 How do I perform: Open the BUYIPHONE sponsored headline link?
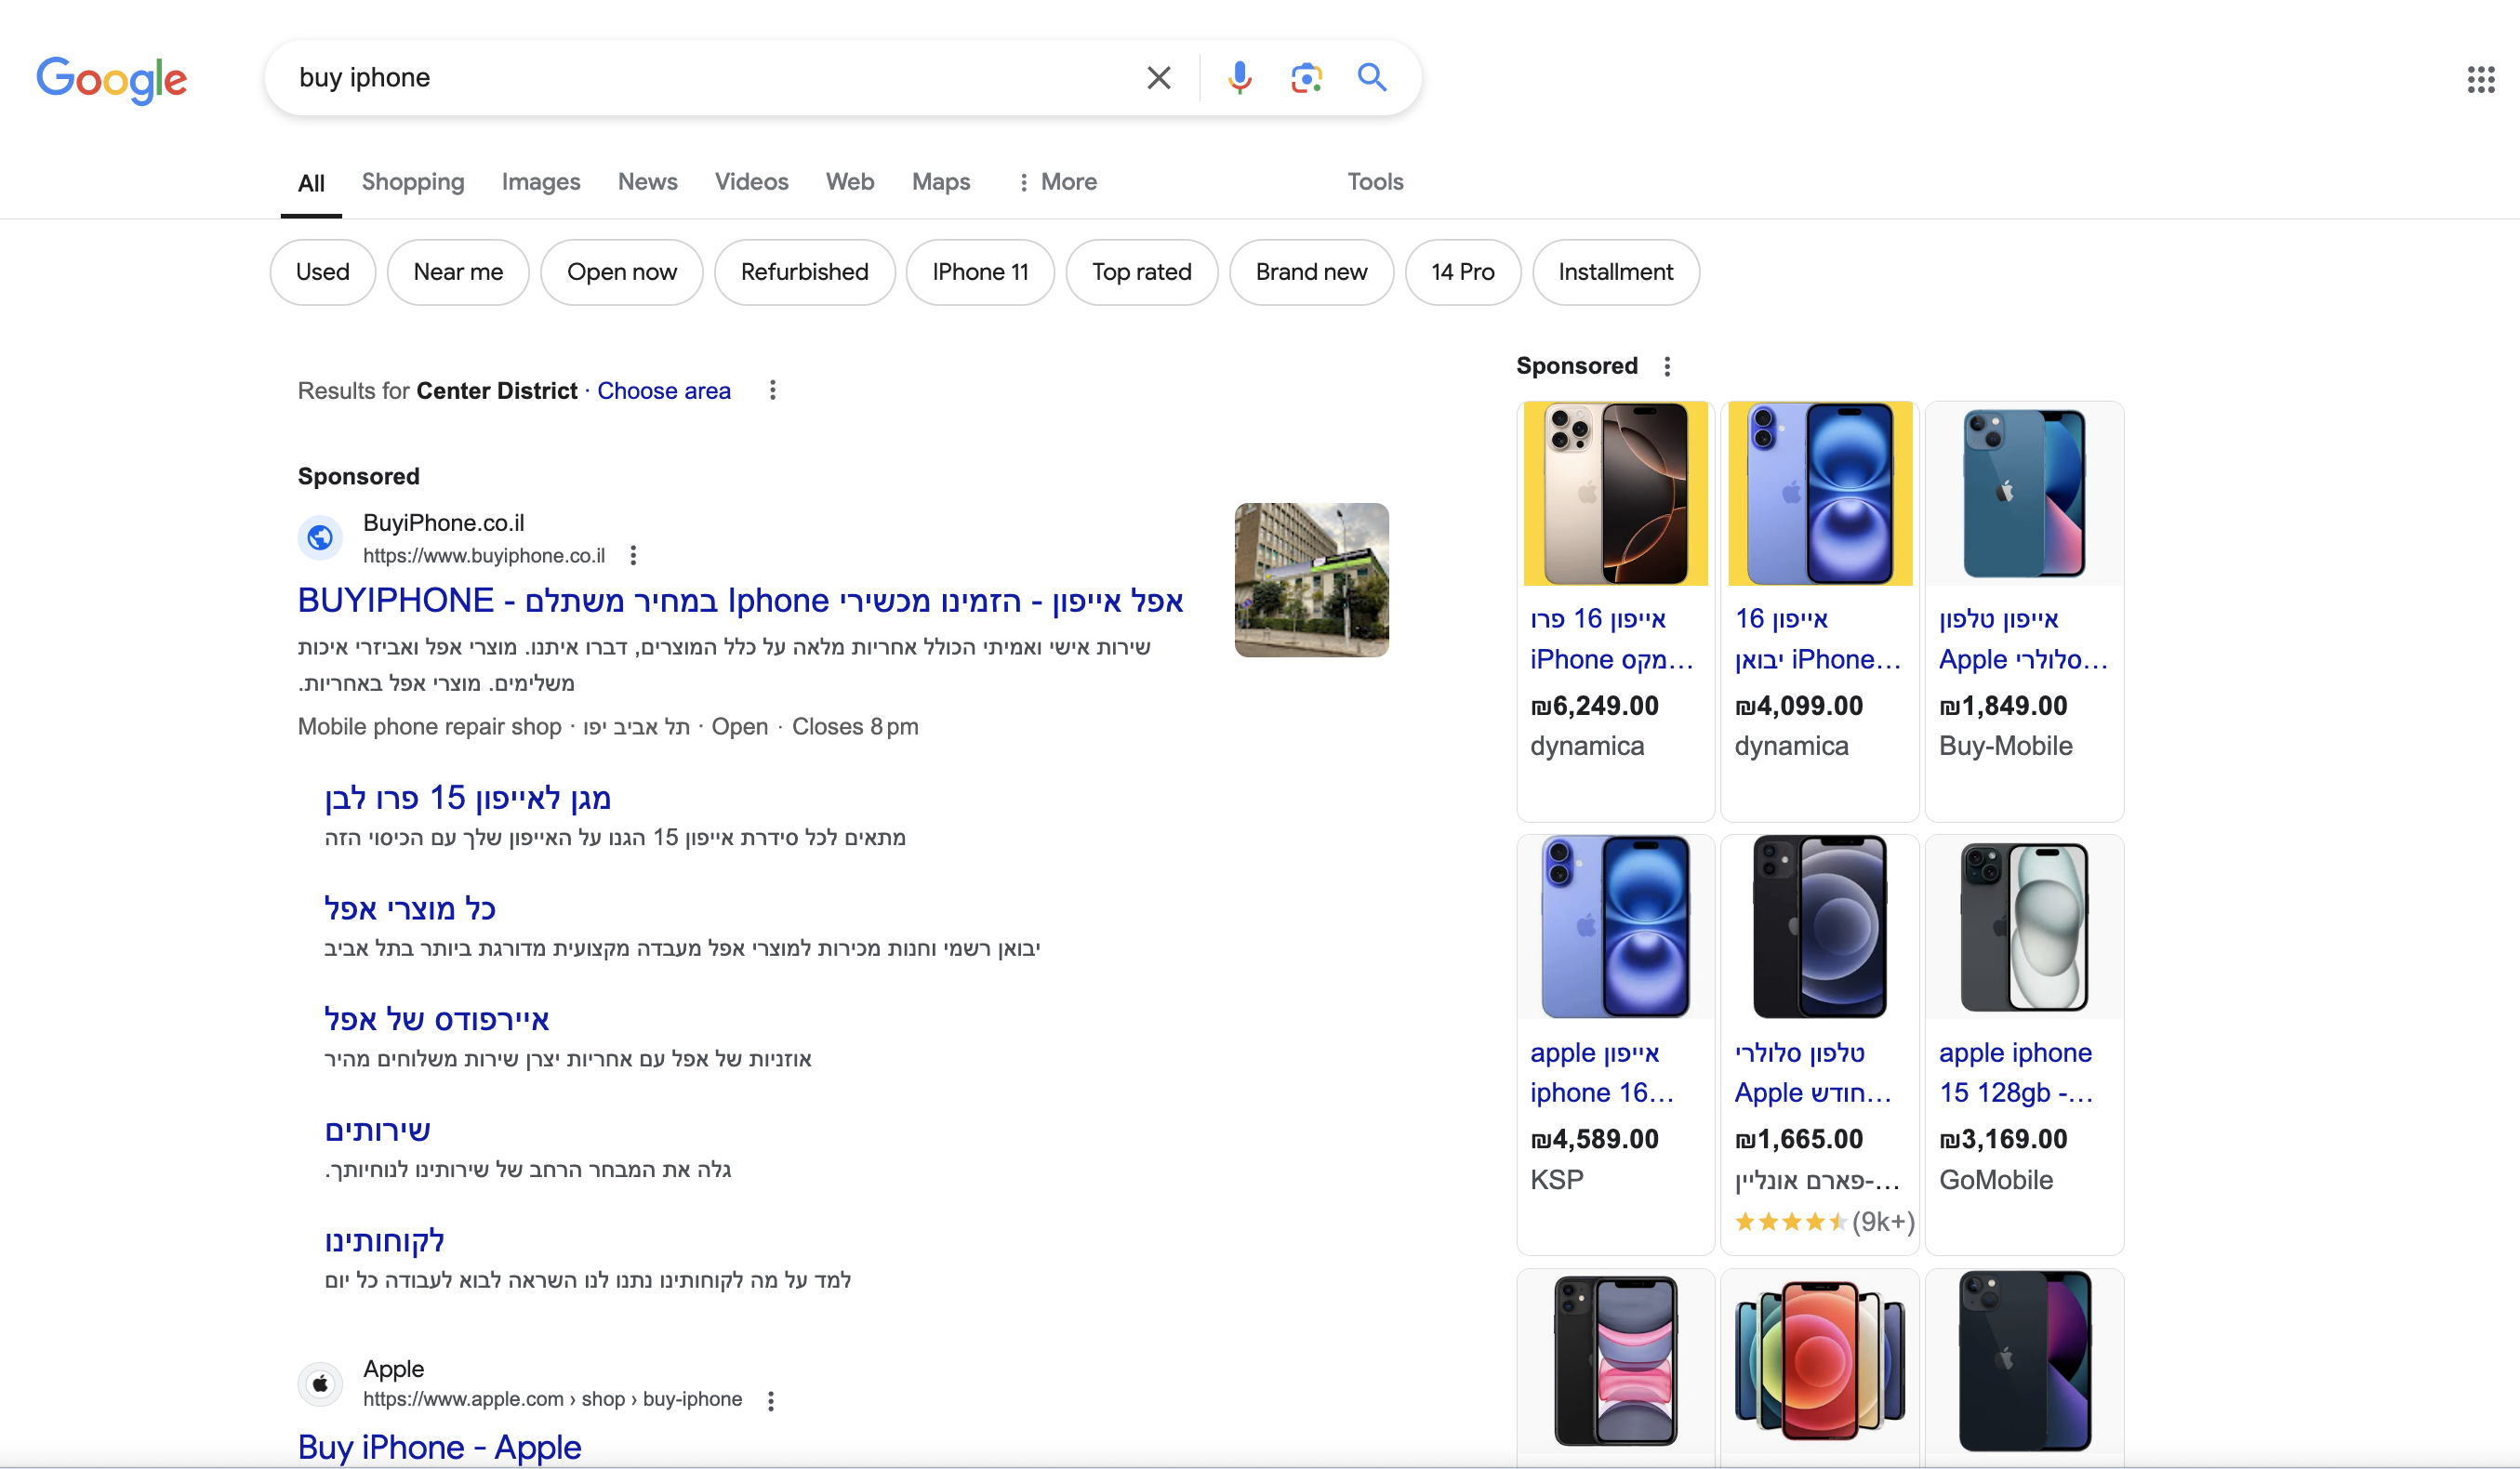(741, 600)
